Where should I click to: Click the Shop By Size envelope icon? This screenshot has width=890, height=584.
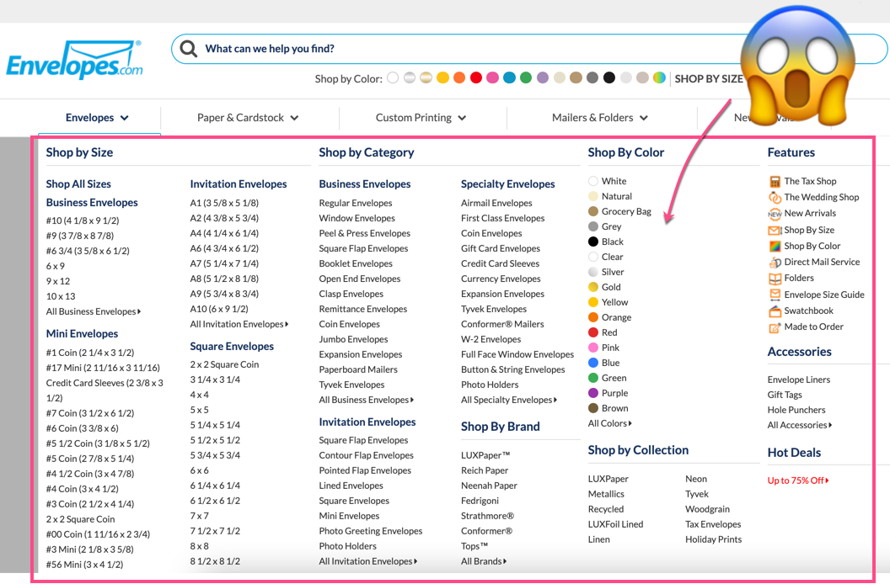[x=775, y=231]
